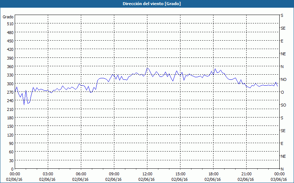Click the 00:00 label above the 03/06/16 date
Screen dimensions: 294x183
280,174
